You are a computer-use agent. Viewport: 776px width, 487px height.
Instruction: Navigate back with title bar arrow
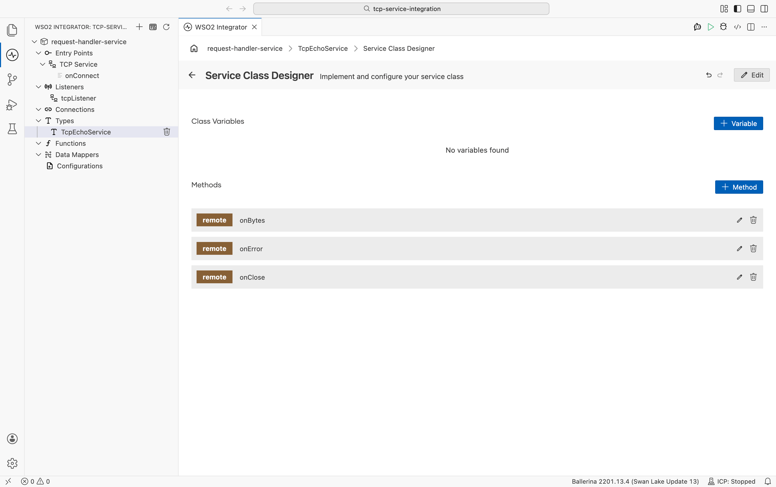tap(229, 9)
